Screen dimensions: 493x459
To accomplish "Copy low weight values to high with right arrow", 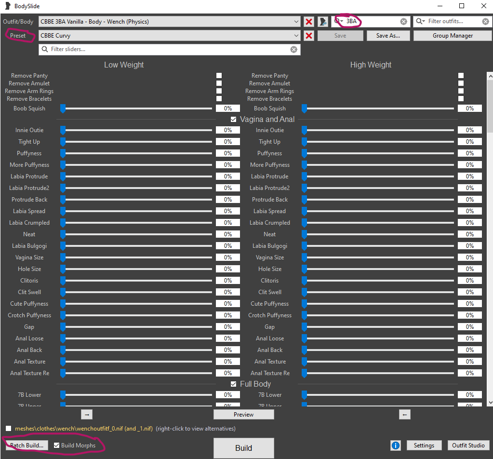I will (87, 415).
